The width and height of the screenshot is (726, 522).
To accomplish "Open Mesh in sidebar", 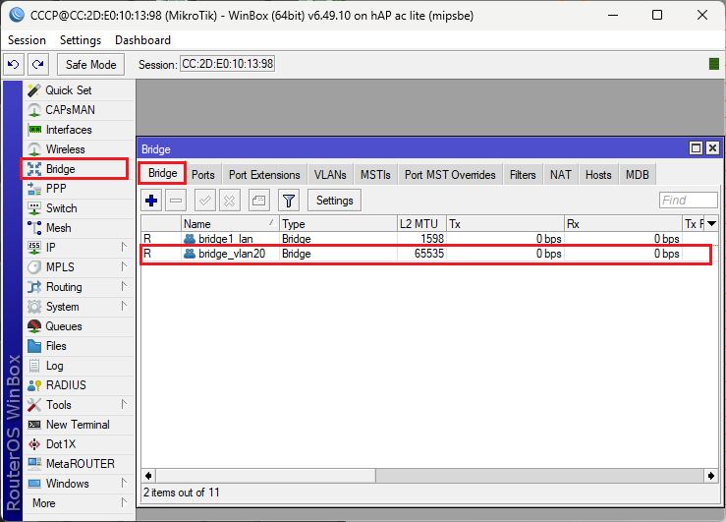I will click(79, 228).
